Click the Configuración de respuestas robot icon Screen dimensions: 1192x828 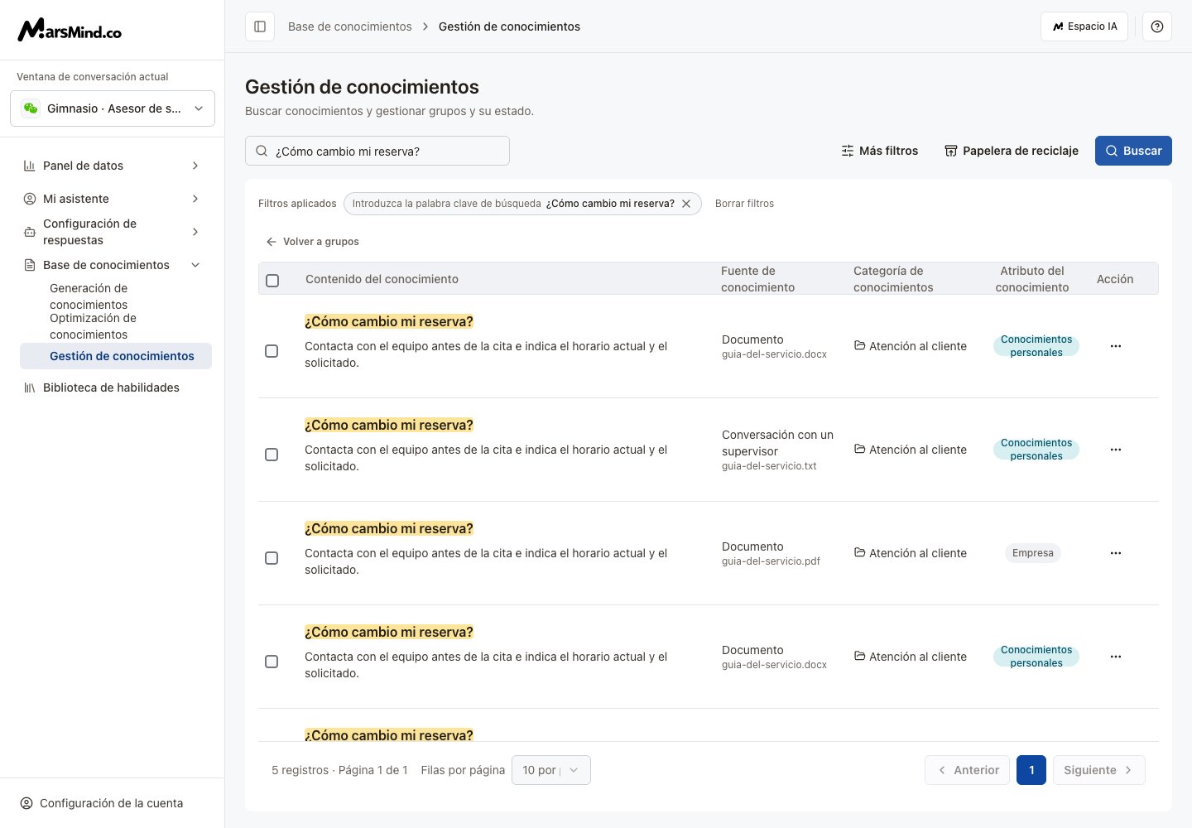pos(30,232)
